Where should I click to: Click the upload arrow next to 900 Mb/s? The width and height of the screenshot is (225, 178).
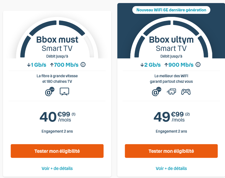click(x=166, y=65)
